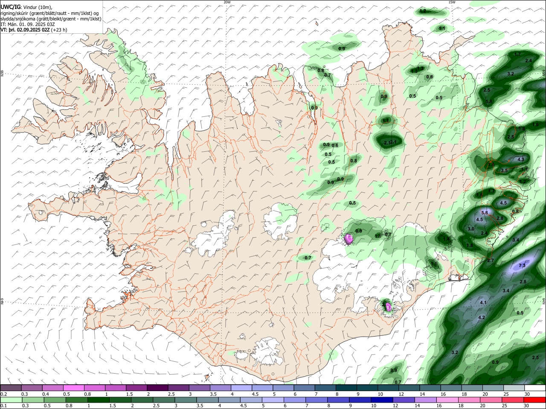This screenshot has width=546, height=409.
Task: Select the 'slydda/snjókoma' legend description line
Action: point(51,19)
